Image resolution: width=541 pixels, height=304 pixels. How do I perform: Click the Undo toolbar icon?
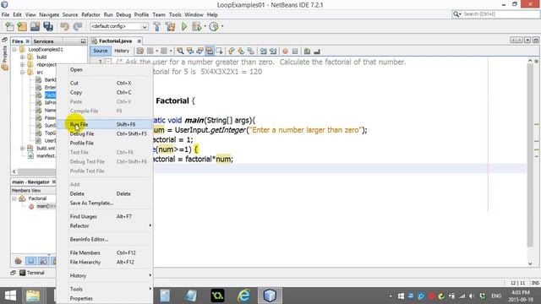pyautogui.click(x=64, y=26)
